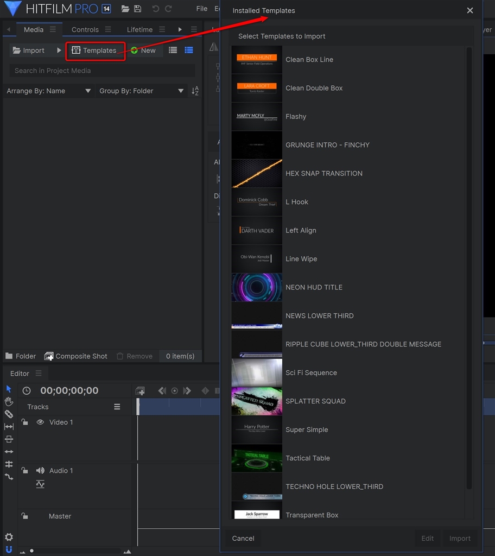The width and height of the screenshot is (495, 556).
Task: Select the NEON HUD TITLE template thumbnail
Action: tap(257, 287)
